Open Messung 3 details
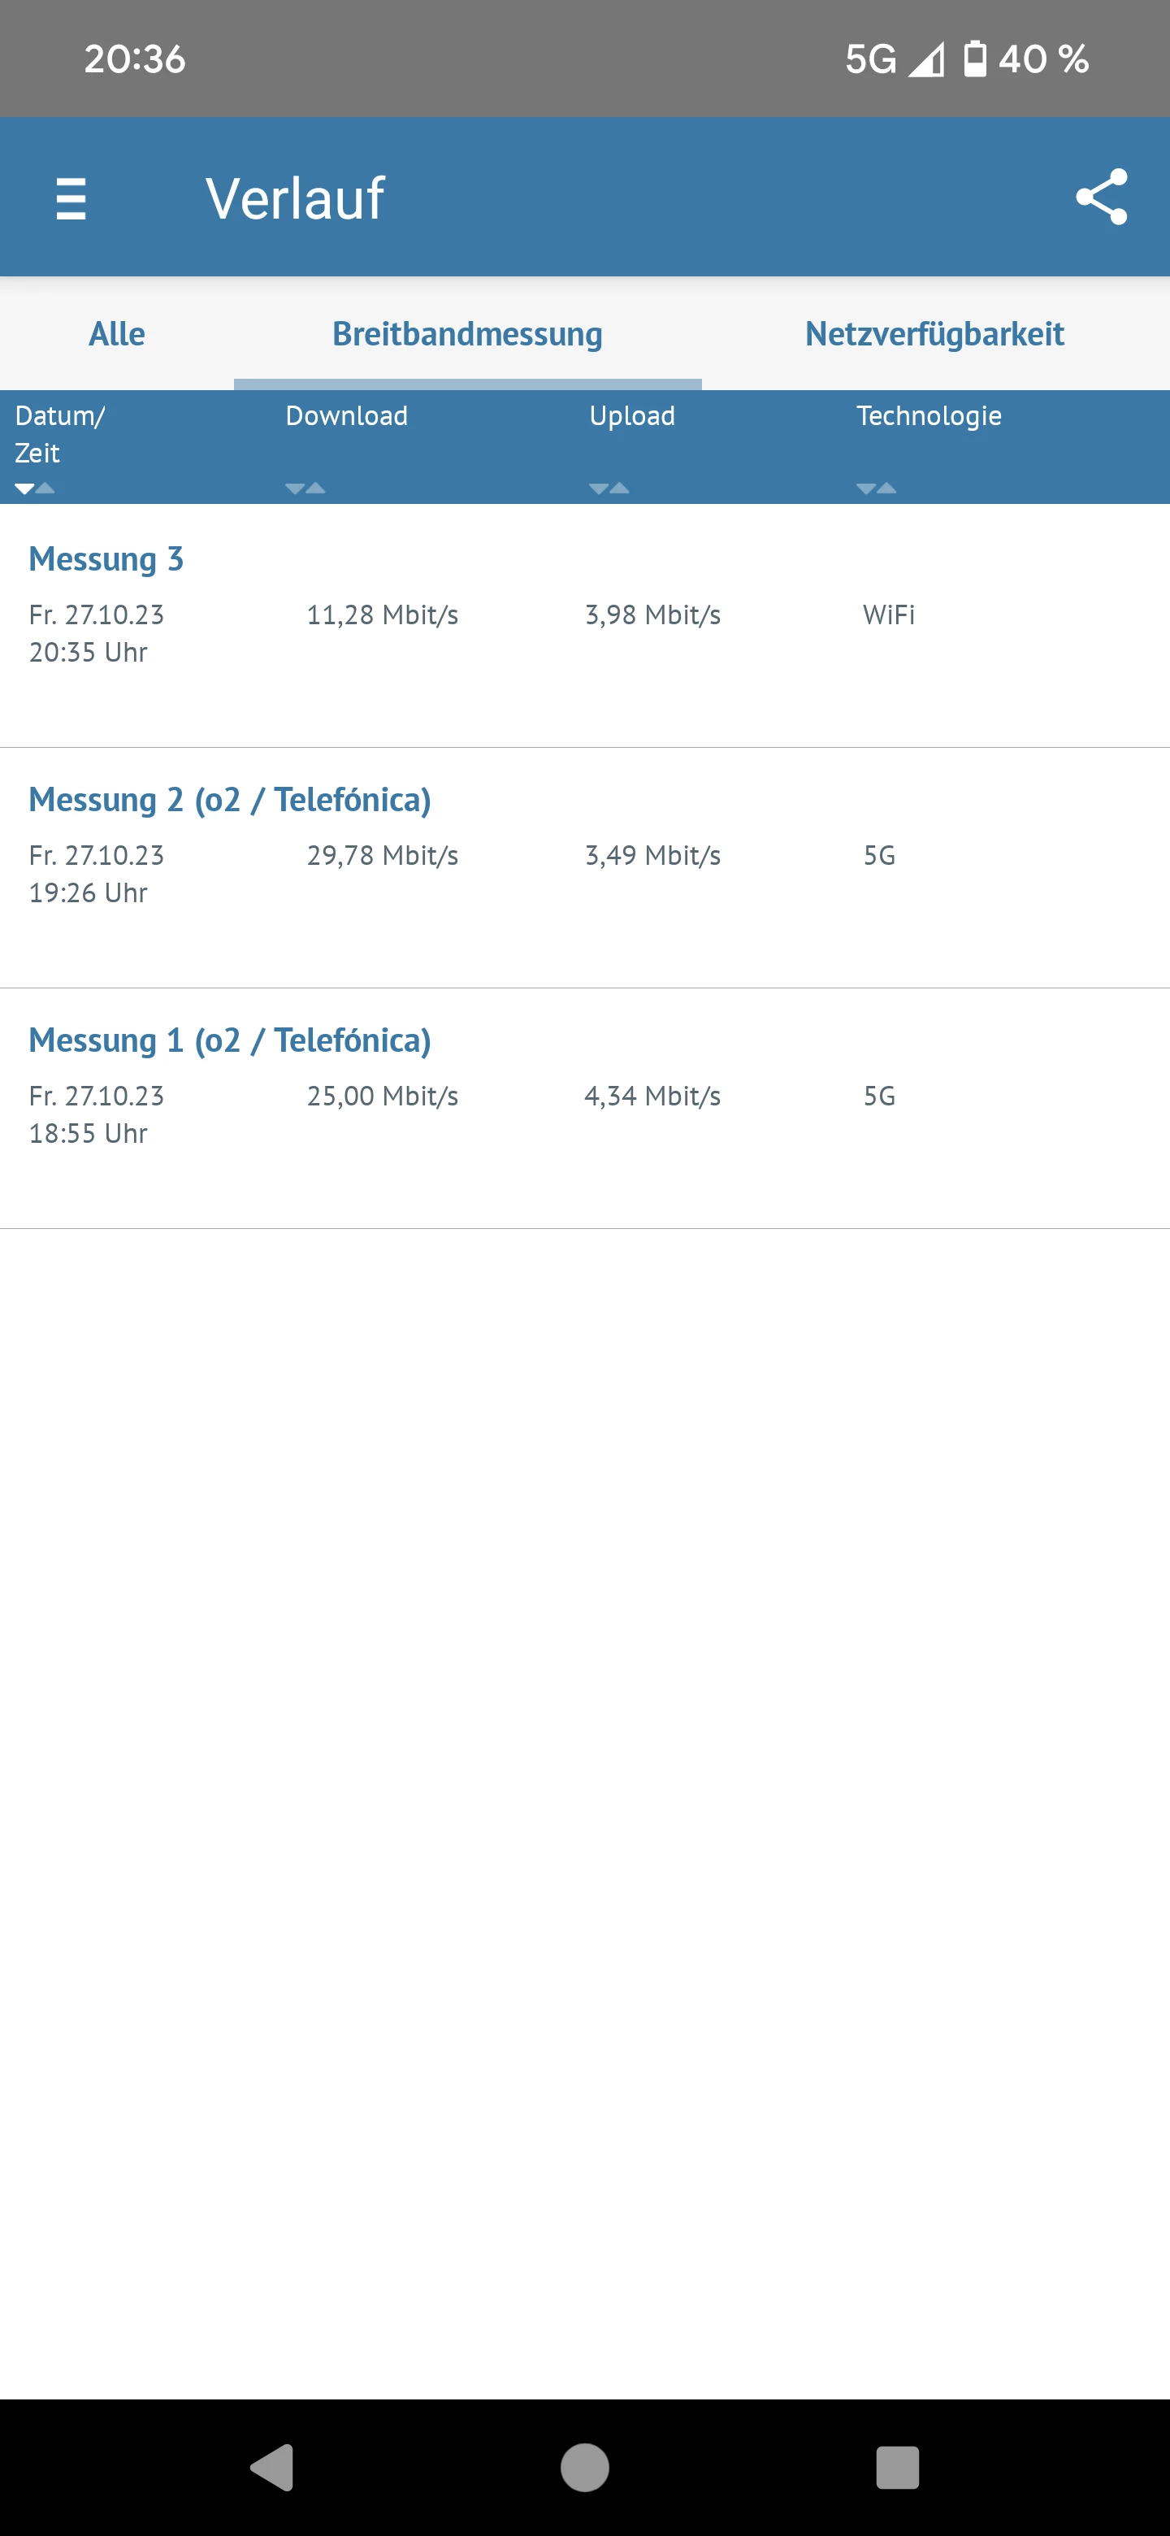 pos(106,559)
